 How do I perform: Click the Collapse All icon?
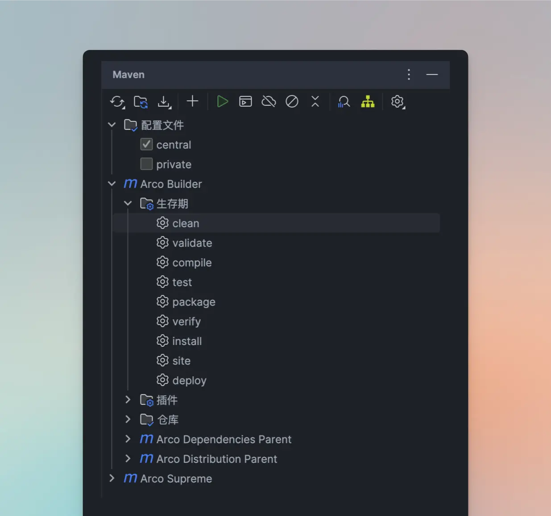click(315, 101)
